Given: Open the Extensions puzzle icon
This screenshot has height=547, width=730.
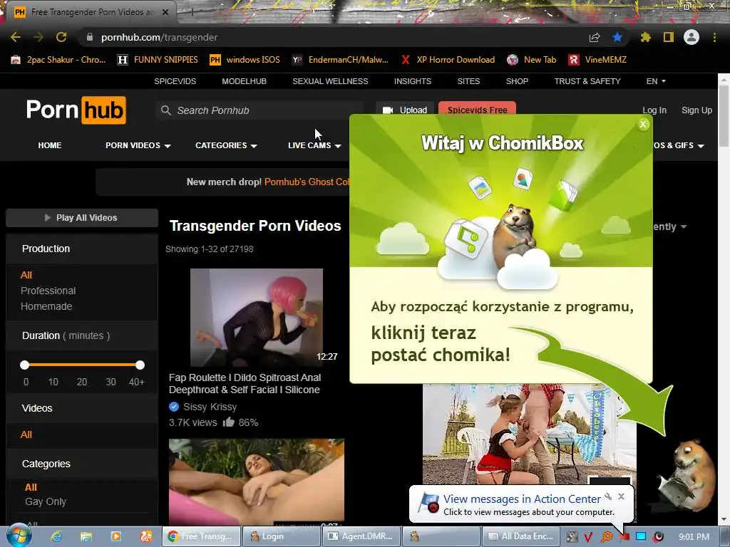Looking at the screenshot, I should point(646,37).
